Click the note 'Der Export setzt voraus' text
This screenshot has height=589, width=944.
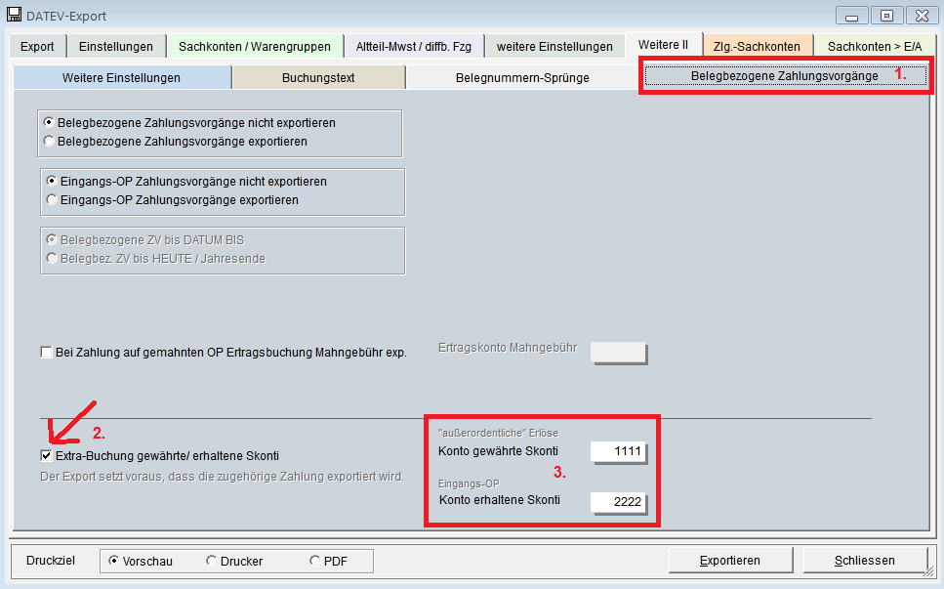click(x=223, y=477)
